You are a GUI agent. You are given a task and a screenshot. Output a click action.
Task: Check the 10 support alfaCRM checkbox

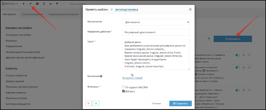pyautogui.click(x=123, y=87)
